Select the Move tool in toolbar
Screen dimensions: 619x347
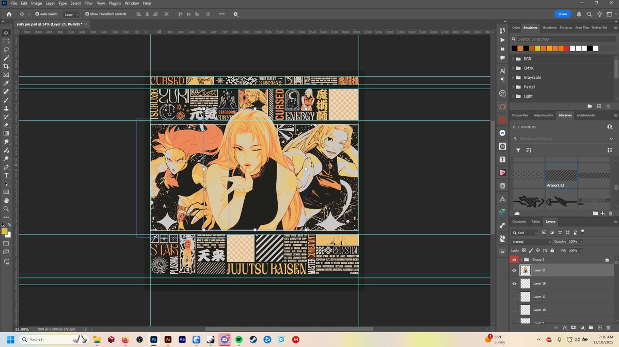(x=6, y=33)
